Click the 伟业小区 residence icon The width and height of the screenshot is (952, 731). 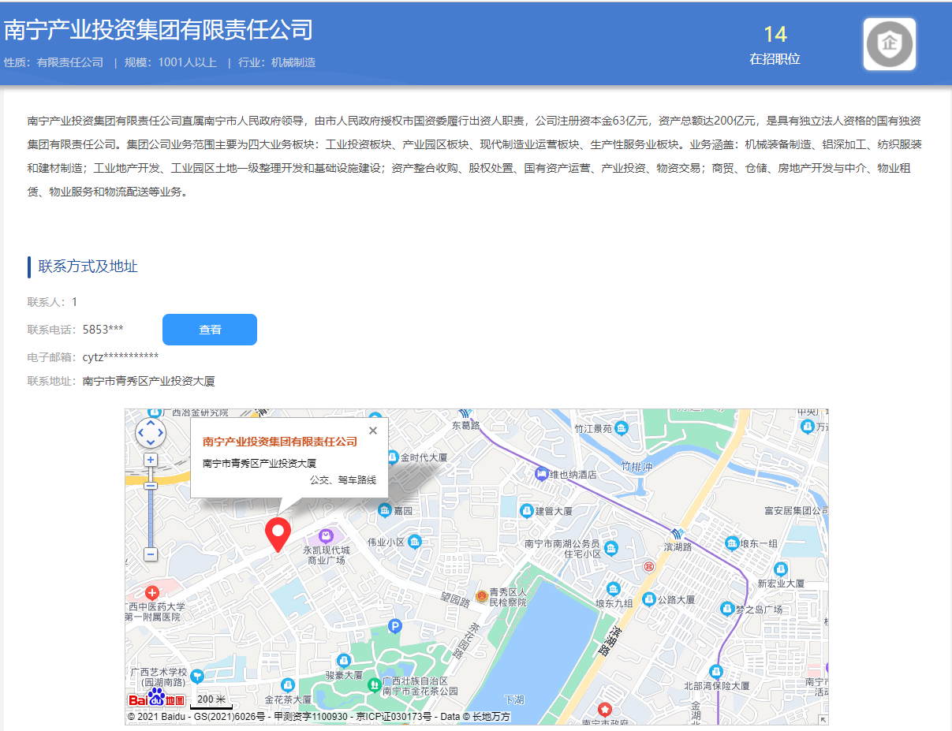414,542
